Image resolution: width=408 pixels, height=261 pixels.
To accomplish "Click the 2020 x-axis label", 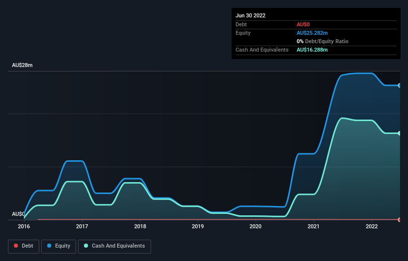I will click(255, 226).
